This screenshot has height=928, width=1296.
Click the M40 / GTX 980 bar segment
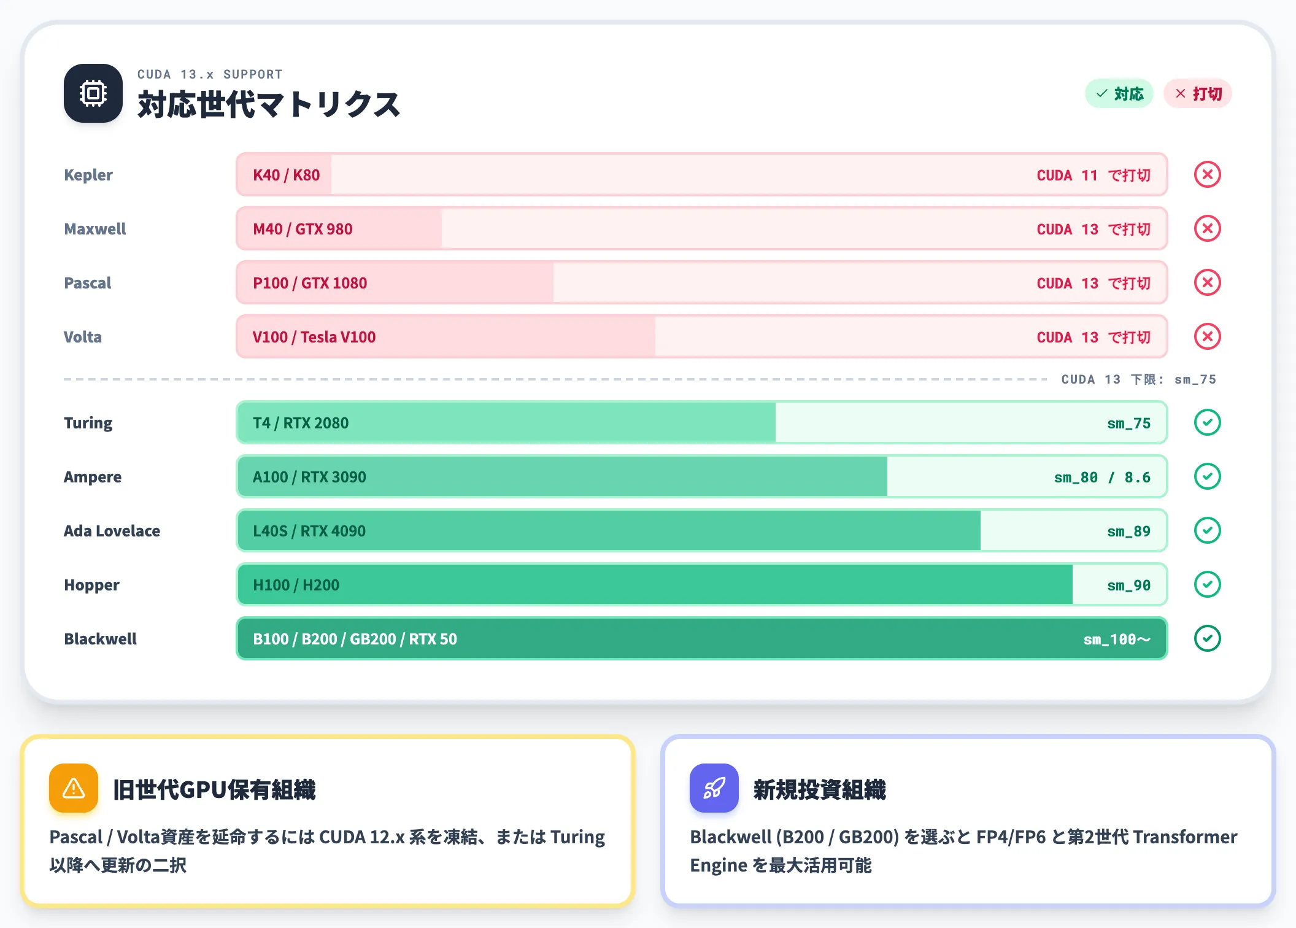(x=340, y=229)
